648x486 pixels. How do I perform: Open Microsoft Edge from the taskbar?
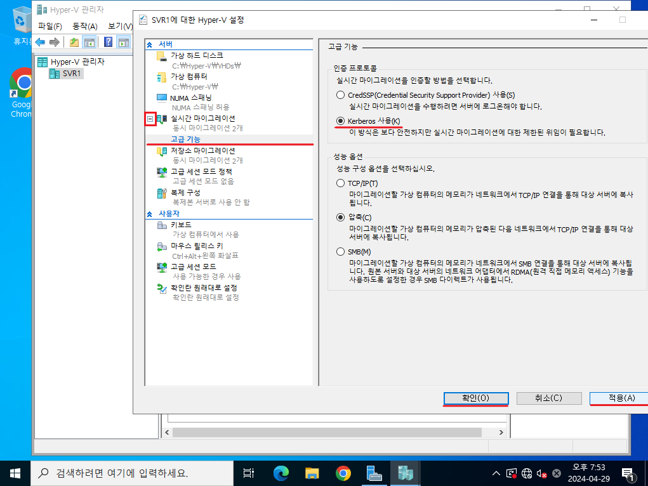[281, 473]
